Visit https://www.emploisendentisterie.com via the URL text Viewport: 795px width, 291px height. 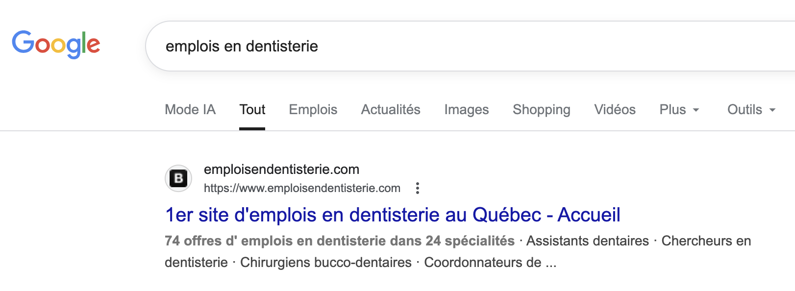click(302, 188)
